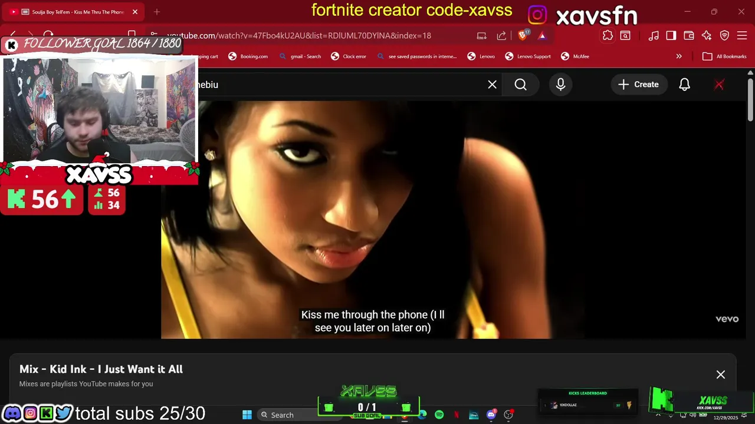Open McAfee bookmark

(x=575, y=57)
